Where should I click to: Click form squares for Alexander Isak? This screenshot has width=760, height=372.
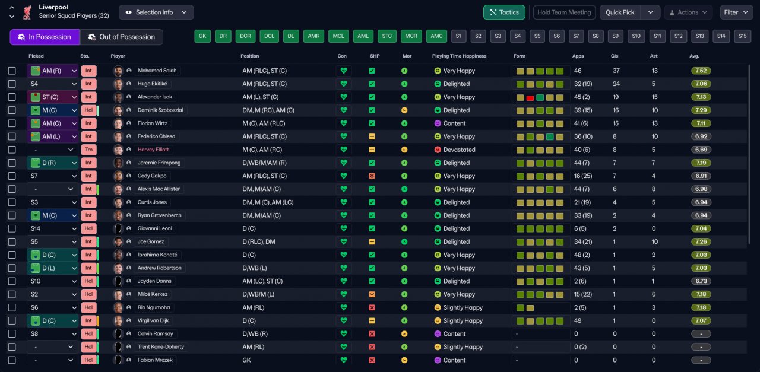pos(540,97)
